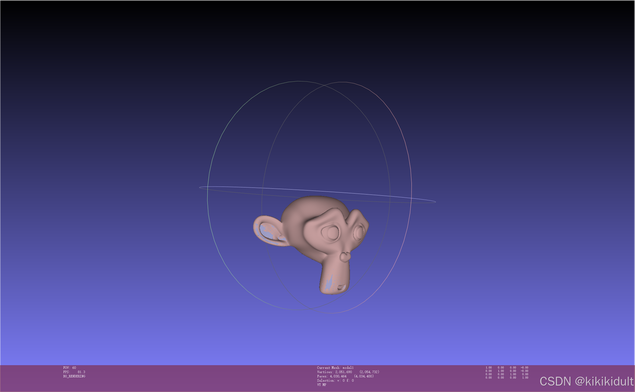Image resolution: width=635 pixels, height=392 pixels.
Task: Click the Faces count line
Action: 345,376
